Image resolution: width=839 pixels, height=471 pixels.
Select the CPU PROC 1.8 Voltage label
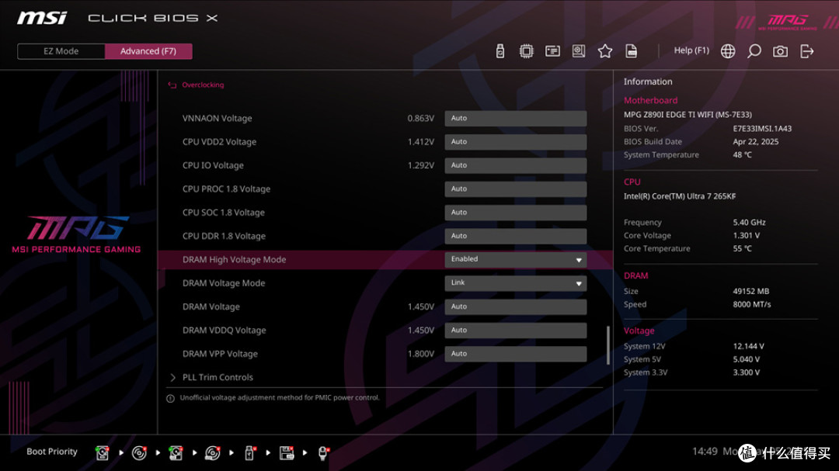226,189
